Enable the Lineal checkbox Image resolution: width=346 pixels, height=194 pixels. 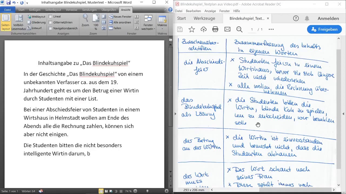tap(50, 16)
